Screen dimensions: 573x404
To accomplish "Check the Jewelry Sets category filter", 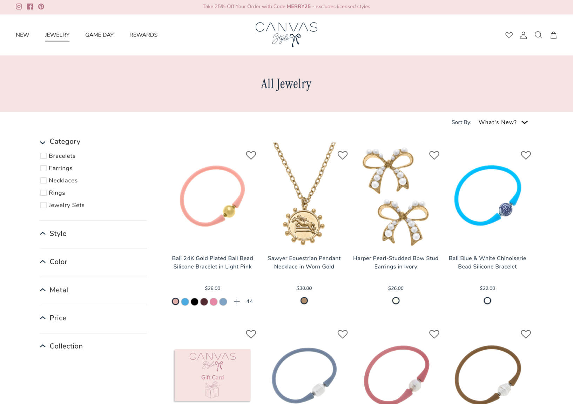I will [43, 205].
